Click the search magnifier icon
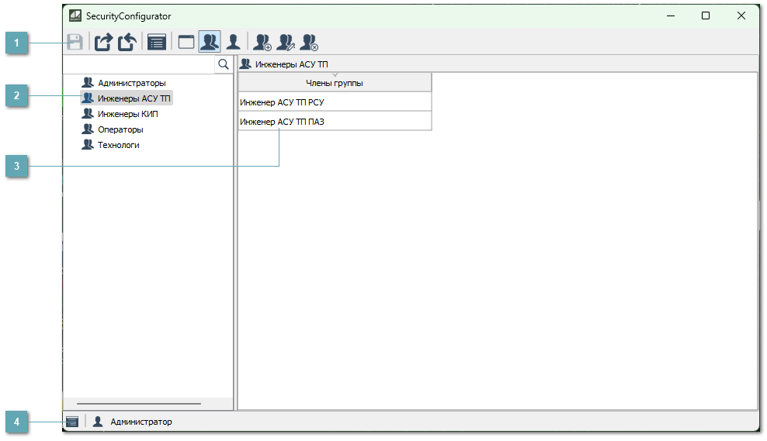The width and height of the screenshot is (767, 441). (x=224, y=64)
